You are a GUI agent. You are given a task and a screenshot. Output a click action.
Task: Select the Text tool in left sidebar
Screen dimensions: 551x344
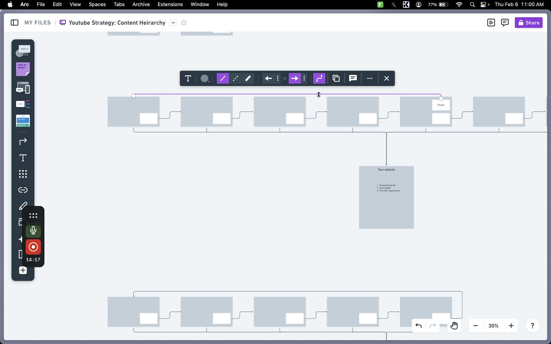(23, 158)
